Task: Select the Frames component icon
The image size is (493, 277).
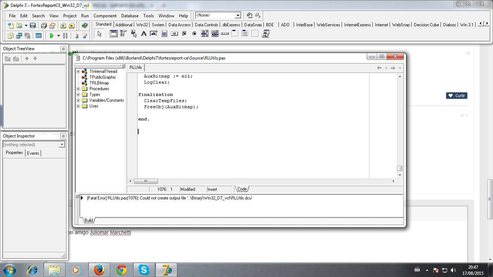Action: point(114,34)
